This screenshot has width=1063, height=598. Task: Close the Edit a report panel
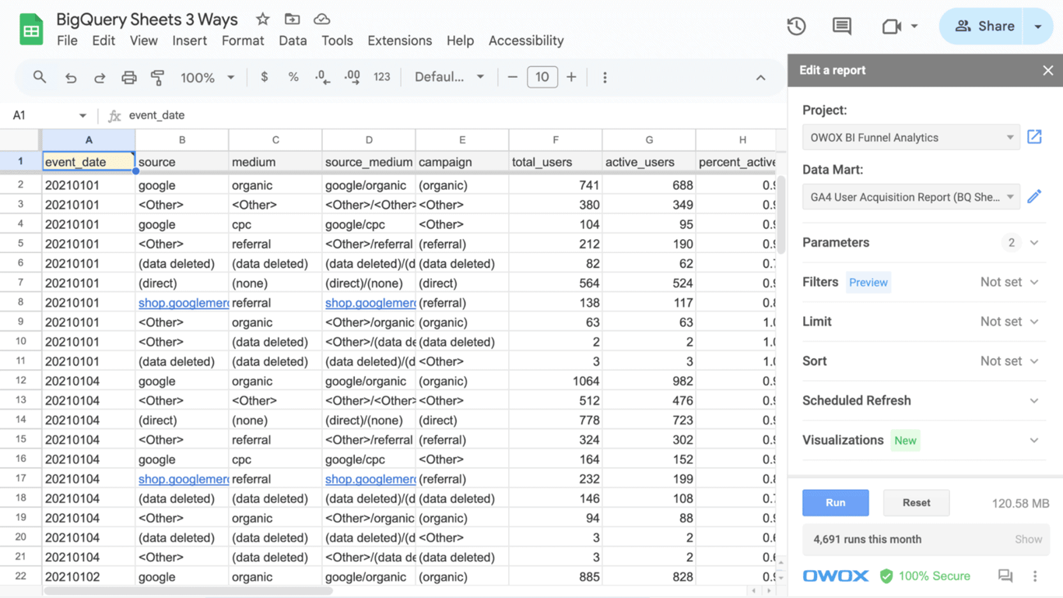[x=1048, y=70]
